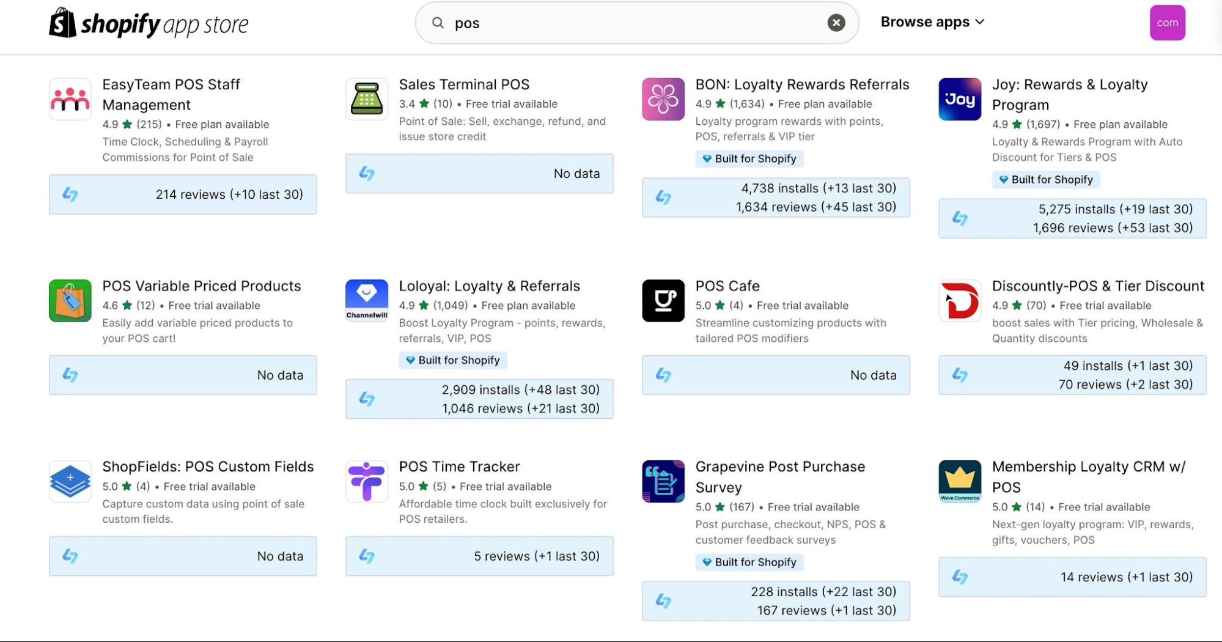Select '228 installs (+22 last 30)' text

(x=823, y=592)
